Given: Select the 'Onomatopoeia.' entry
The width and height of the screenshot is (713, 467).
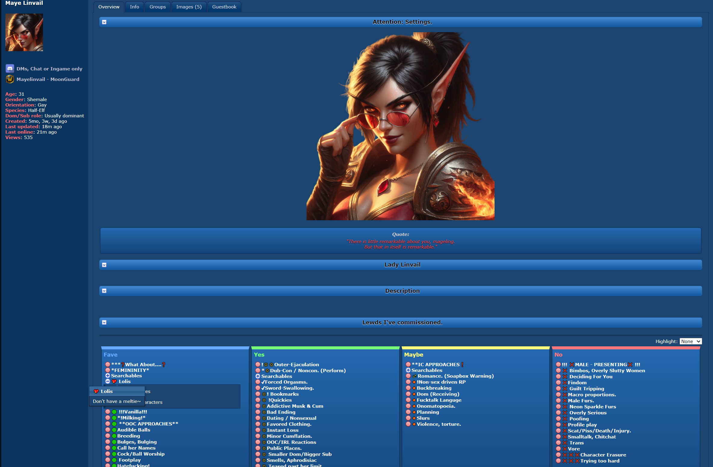Looking at the screenshot, I should [x=436, y=406].
